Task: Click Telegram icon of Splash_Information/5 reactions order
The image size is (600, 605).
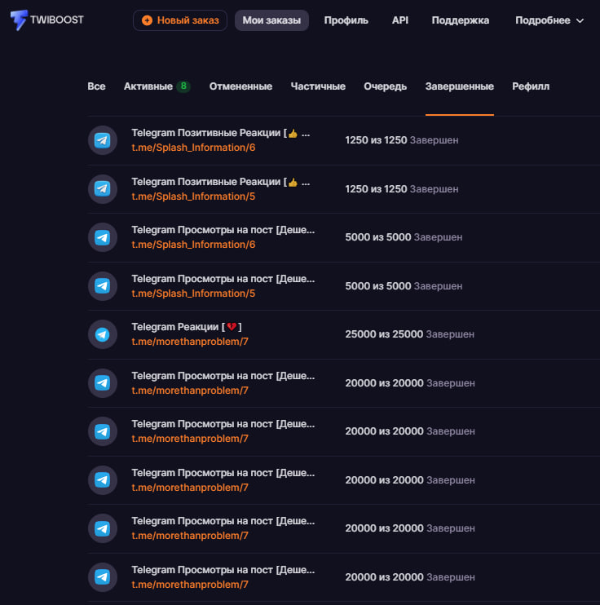Action: click(x=103, y=189)
